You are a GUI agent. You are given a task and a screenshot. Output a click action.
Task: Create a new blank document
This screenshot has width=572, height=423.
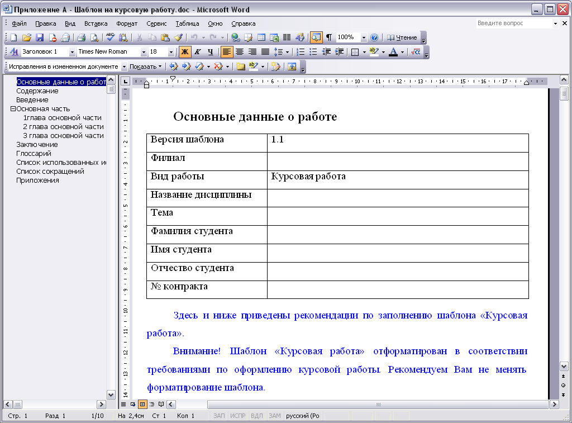click(x=13, y=37)
